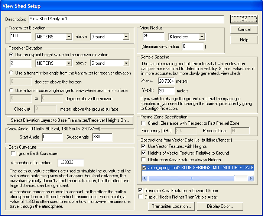This screenshot has width=263, height=216.
Task: Click right arrow of layer list scrollbar
Action: (x=251, y=178)
